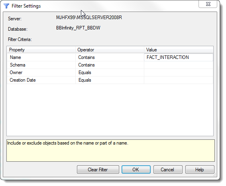Open Help for filter settings
This screenshot has height=186, width=226.
[x=200, y=170]
